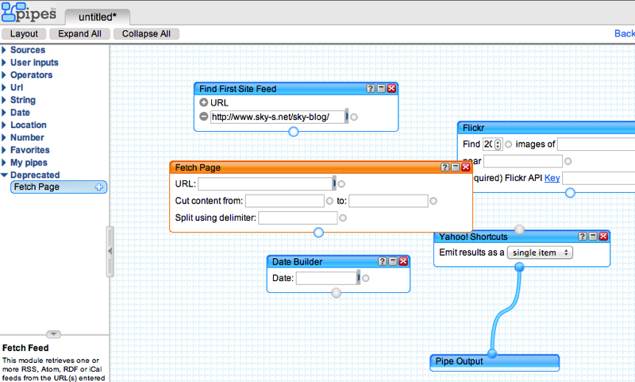
Task: Click the Date Builder Date input field
Action: pos(326,278)
